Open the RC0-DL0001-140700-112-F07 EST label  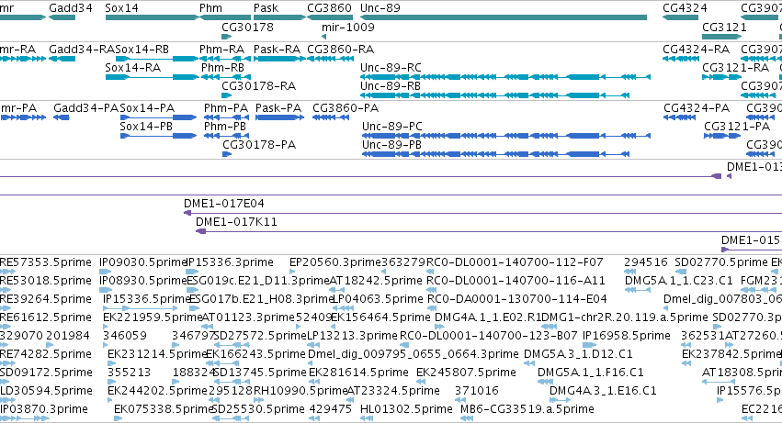515,262
